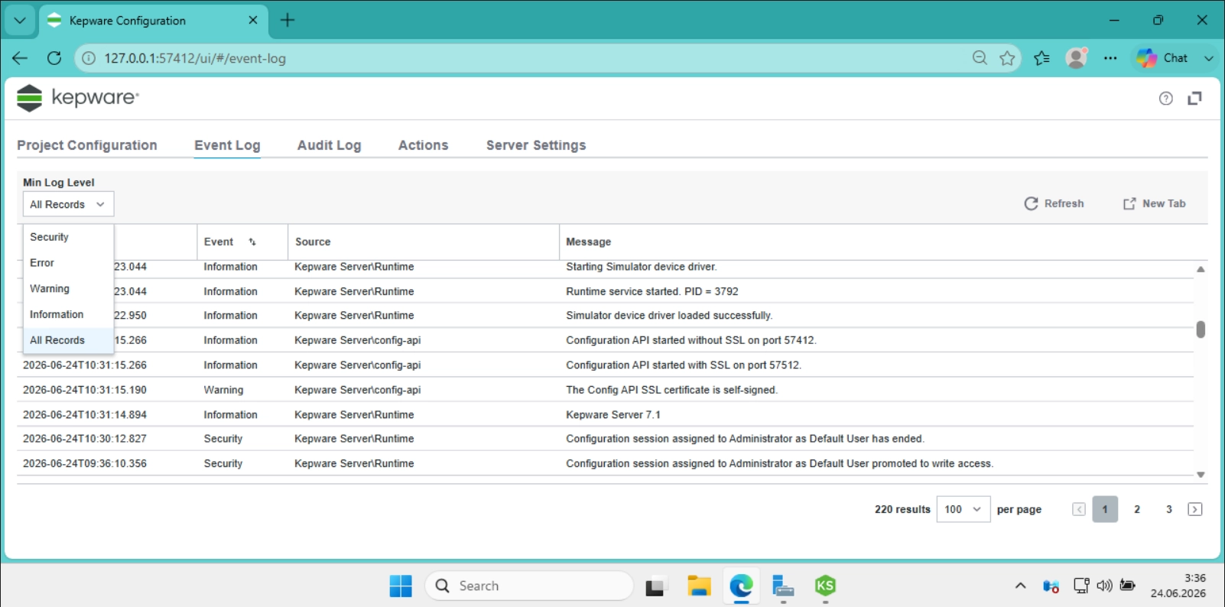The image size is (1225, 607).
Task: Open the browser tab list chevron
Action: (x=20, y=21)
